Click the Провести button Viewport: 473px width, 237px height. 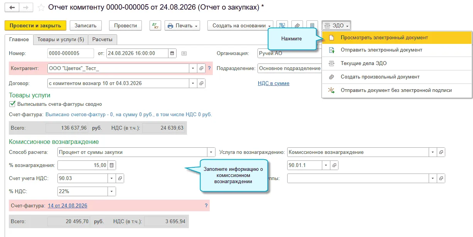pyautogui.click(x=126, y=26)
